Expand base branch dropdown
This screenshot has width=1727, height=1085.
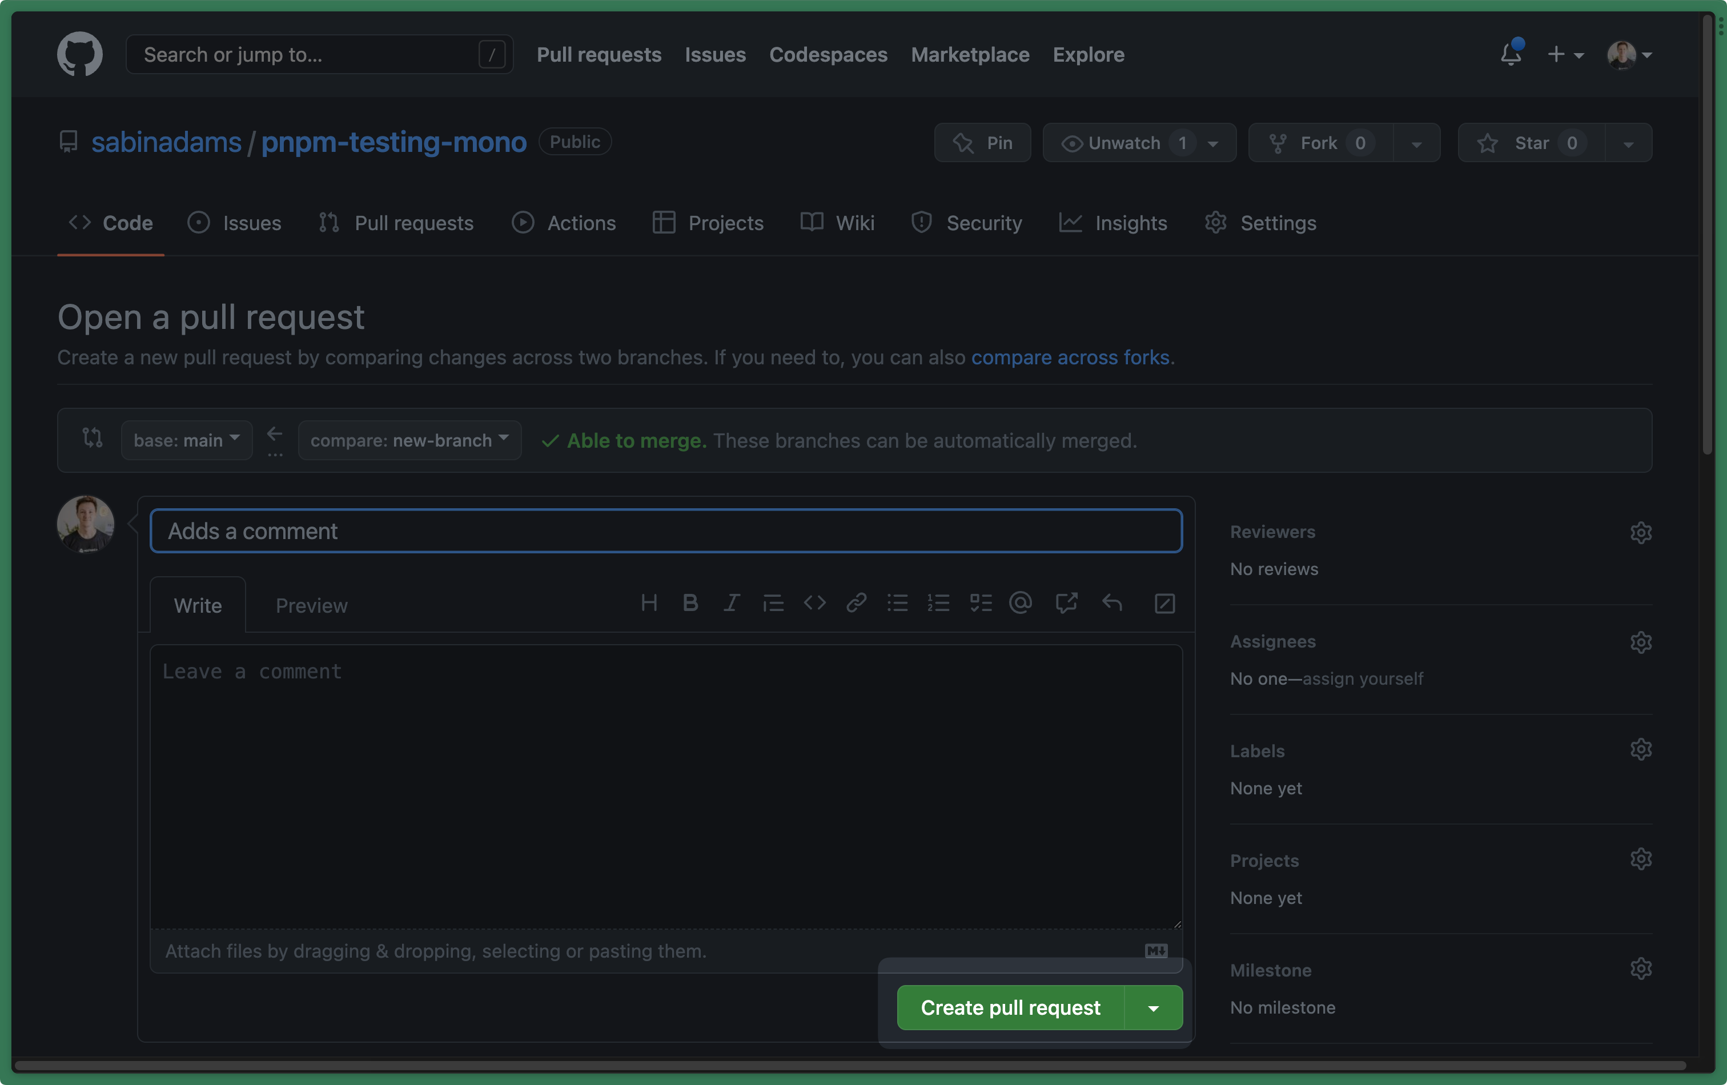click(186, 439)
